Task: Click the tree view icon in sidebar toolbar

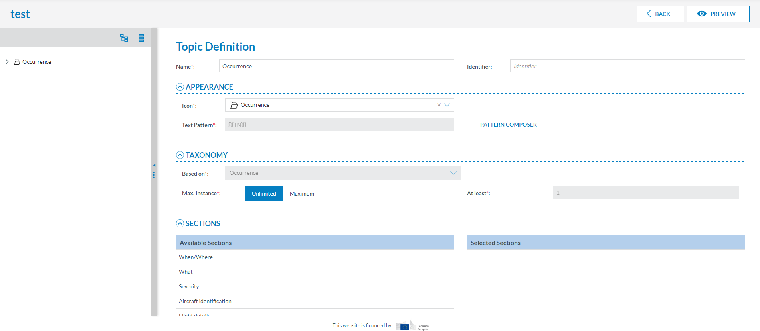Action: (x=124, y=38)
